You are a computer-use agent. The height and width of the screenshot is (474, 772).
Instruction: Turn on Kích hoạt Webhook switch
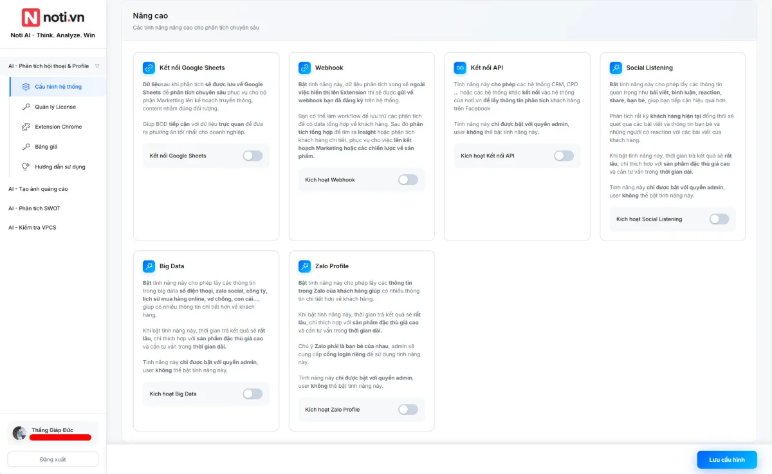[x=408, y=180]
